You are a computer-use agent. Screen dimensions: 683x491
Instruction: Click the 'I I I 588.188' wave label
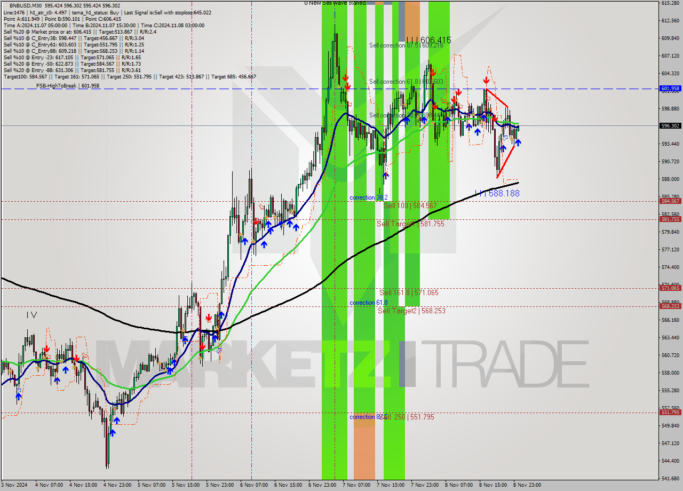tap(497, 193)
